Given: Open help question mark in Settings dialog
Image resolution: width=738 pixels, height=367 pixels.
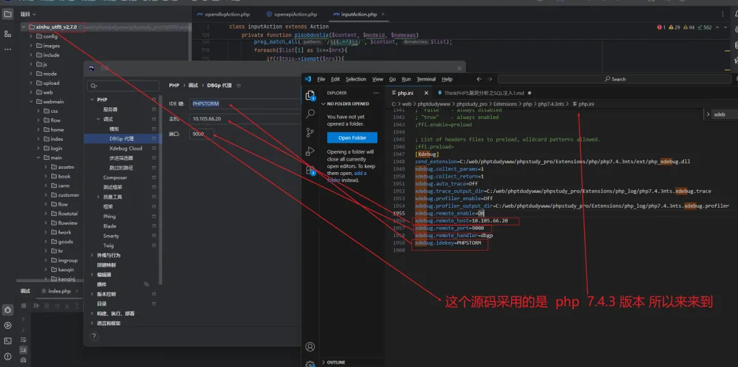Looking at the screenshot, I should pyautogui.click(x=94, y=336).
